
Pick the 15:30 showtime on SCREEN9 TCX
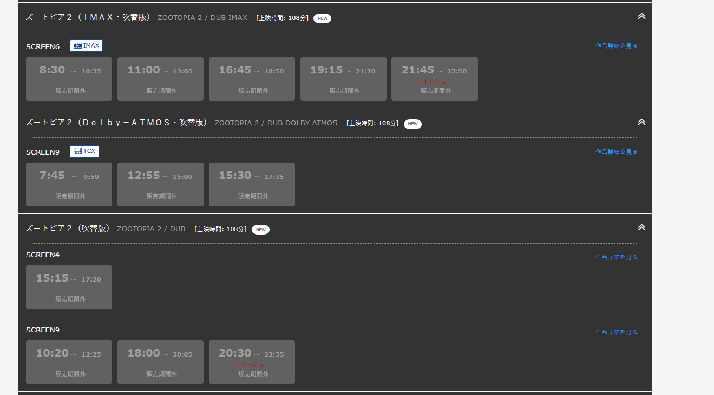(x=252, y=184)
